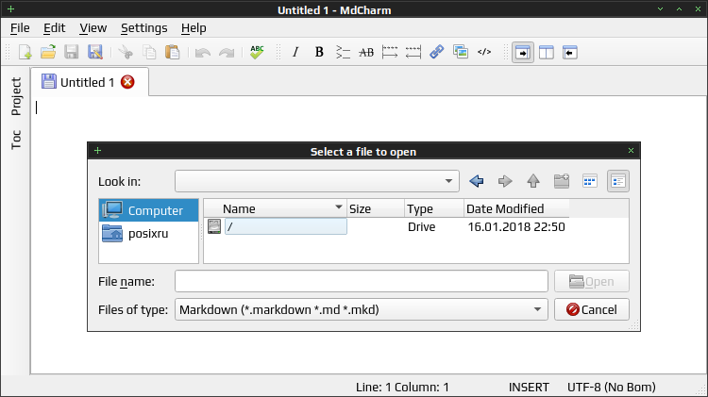Open the Edit menu
708x397 pixels.
pos(54,28)
